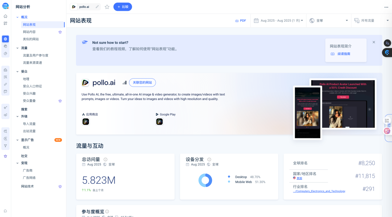The height and width of the screenshot is (217, 392).
Task: Collapse the 流量 section in sidebar
Action: coord(17,48)
